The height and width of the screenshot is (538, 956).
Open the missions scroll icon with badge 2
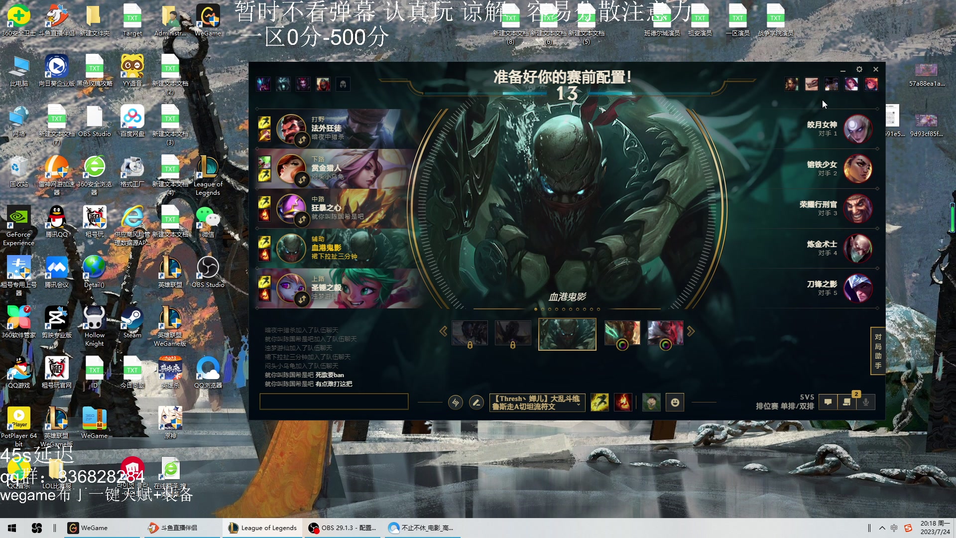click(847, 403)
